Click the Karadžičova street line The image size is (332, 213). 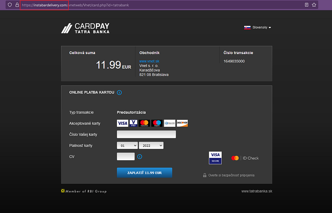[149, 70]
